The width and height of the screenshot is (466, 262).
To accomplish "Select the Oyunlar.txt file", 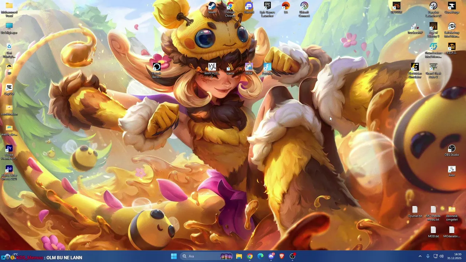I will pos(415,212).
